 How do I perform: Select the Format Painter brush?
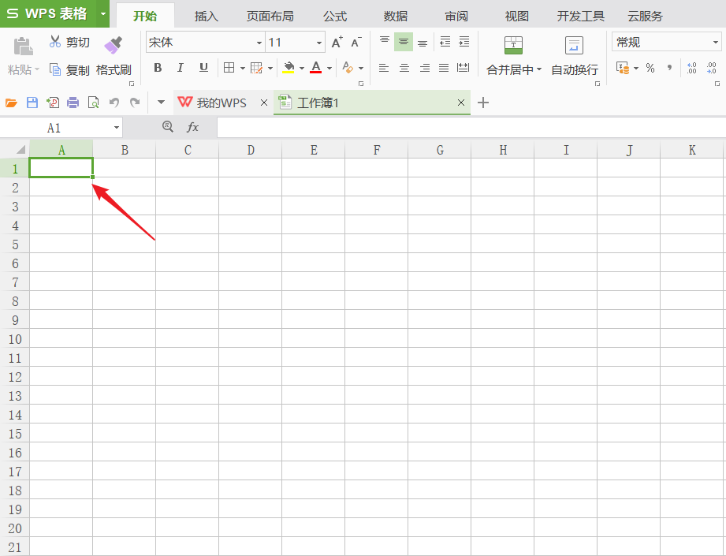click(x=113, y=45)
